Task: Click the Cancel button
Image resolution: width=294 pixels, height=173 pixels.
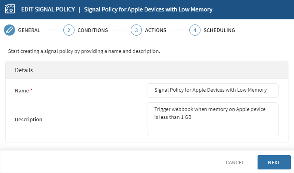Action: point(235,162)
